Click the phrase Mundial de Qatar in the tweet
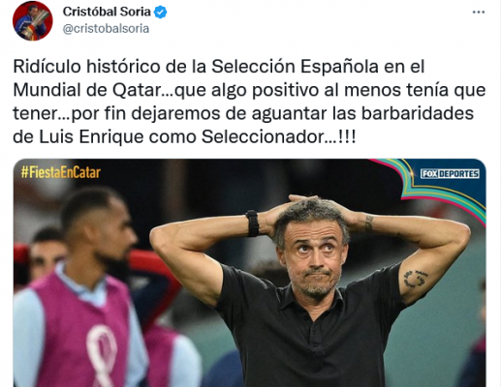 (87, 90)
